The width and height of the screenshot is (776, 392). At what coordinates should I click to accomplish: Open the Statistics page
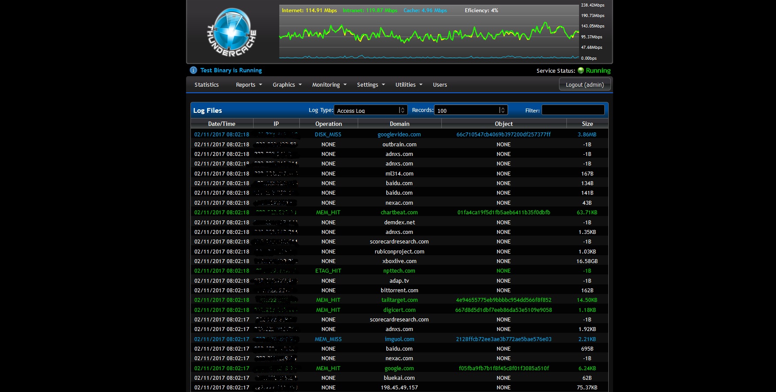tap(207, 84)
